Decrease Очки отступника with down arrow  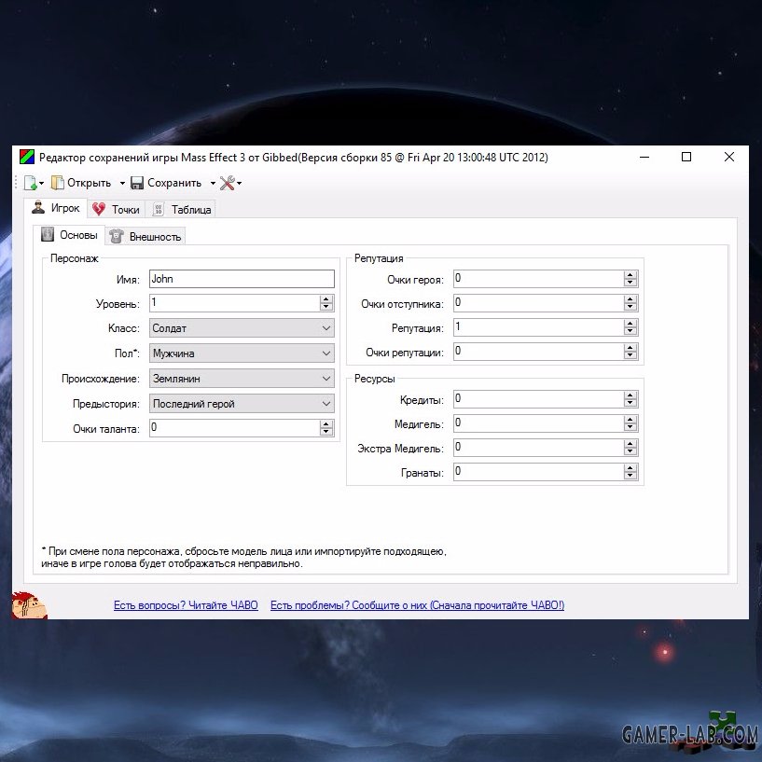[x=630, y=307]
